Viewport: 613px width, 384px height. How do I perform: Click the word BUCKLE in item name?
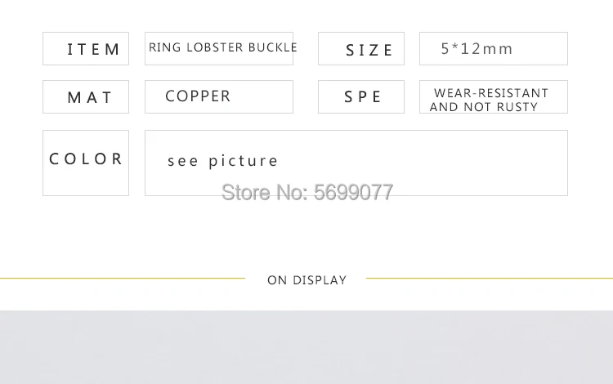coord(272,47)
